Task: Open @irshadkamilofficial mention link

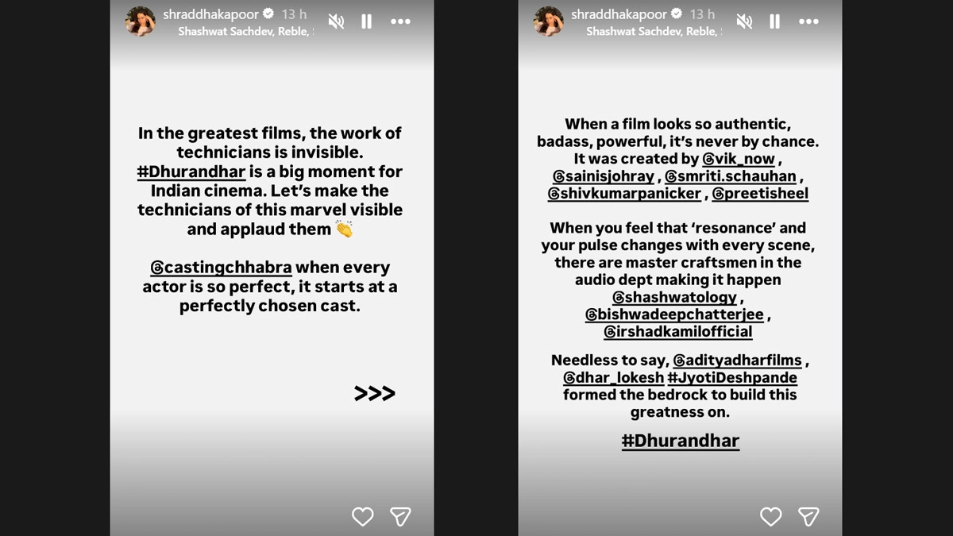Action: (x=677, y=332)
